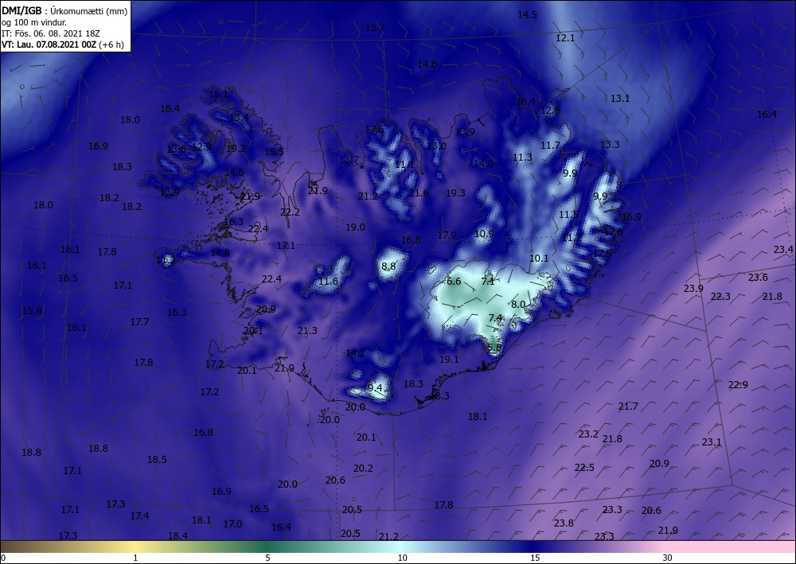Click the map value 14.5
The width and height of the screenshot is (796, 564).
click(527, 14)
